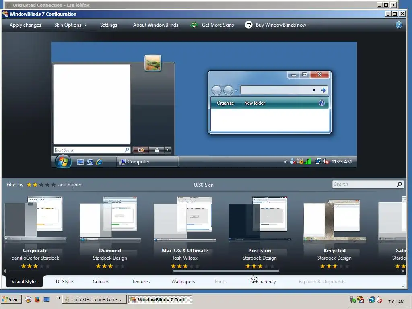
Task: Set the rating filter to one star
Action: (29, 185)
